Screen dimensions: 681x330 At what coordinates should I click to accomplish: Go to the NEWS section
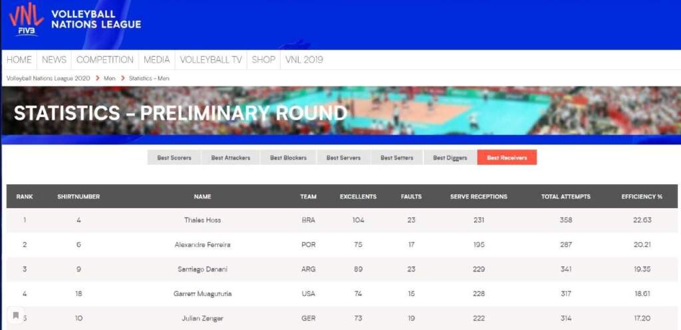click(54, 60)
